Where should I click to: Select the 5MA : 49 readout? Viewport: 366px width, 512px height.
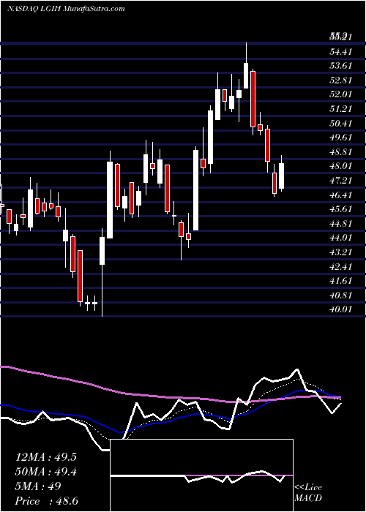coord(38,486)
